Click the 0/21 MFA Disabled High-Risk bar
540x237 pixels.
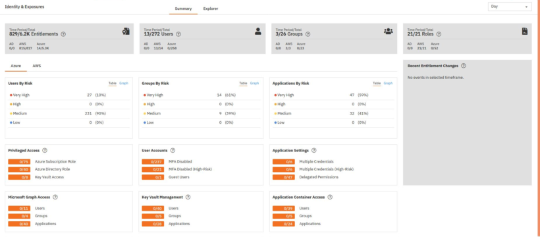[153, 169]
